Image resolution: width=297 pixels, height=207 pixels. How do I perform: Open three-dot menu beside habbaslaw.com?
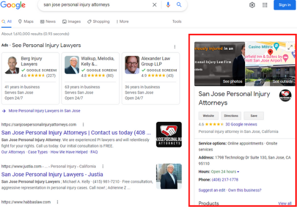point(58,202)
